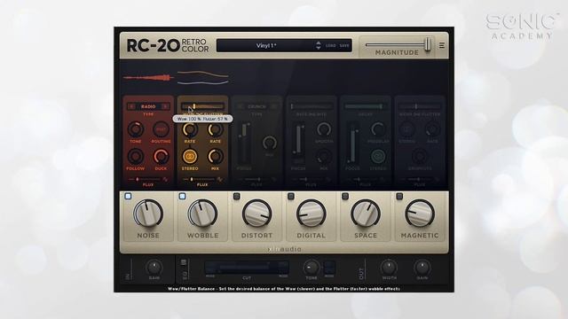Click the large DIGITAL amount knob
568x319 pixels.
[312, 214]
